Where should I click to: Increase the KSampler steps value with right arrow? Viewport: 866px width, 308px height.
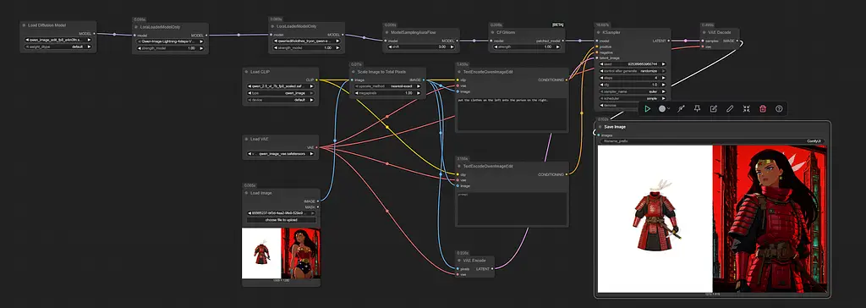pos(664,77)
